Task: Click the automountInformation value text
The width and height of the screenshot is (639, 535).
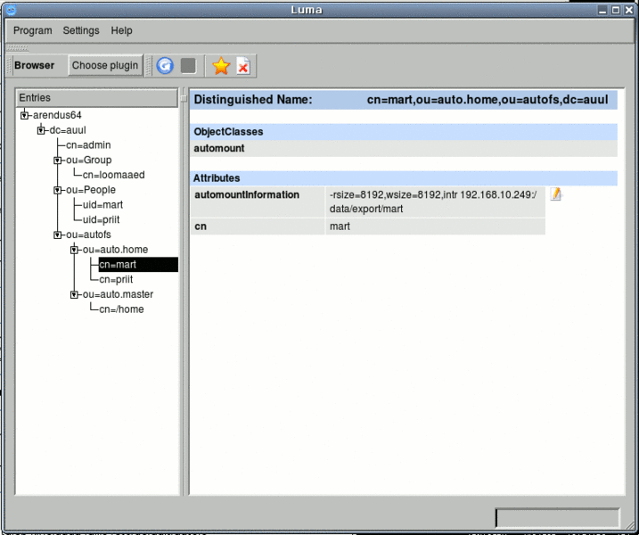Action: pos(433,202)
